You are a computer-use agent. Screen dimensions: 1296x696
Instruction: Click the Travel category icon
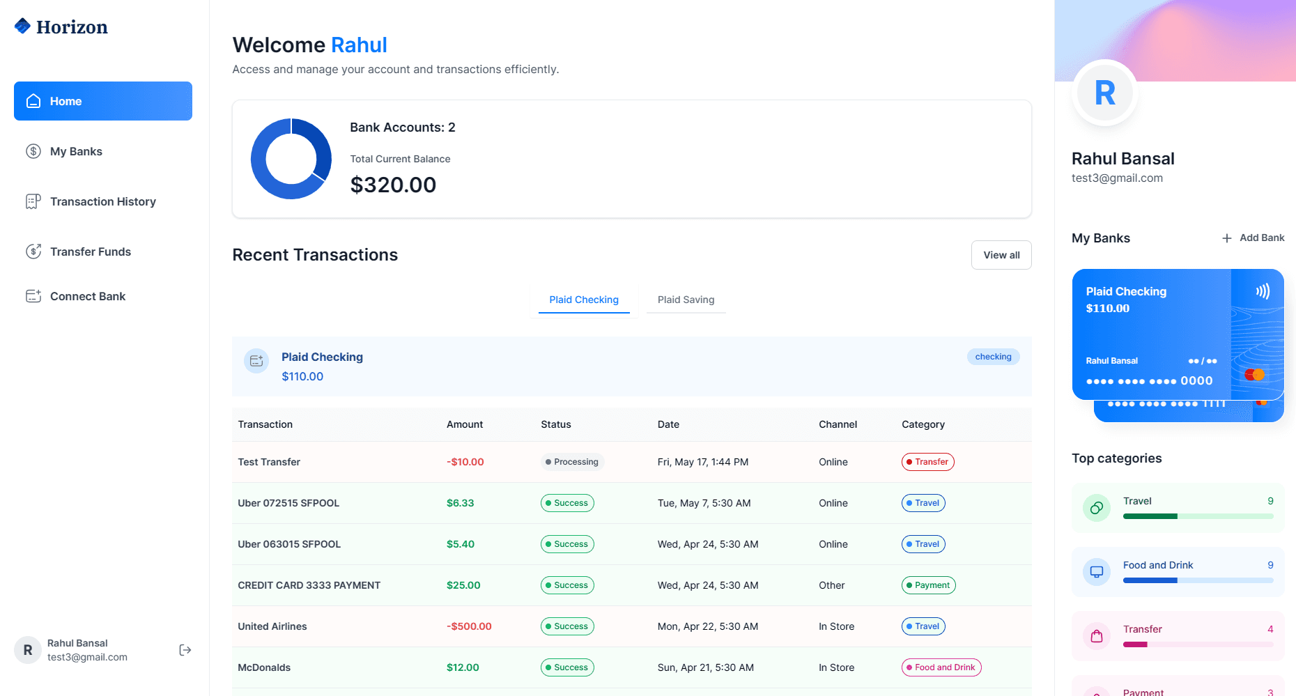click(1097, 508)
